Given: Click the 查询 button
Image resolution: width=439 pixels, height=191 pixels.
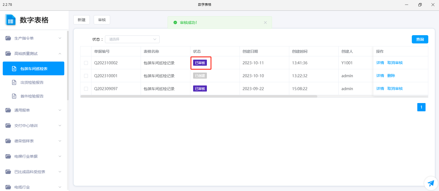Looking at the screenshot, I should [420, 39].
